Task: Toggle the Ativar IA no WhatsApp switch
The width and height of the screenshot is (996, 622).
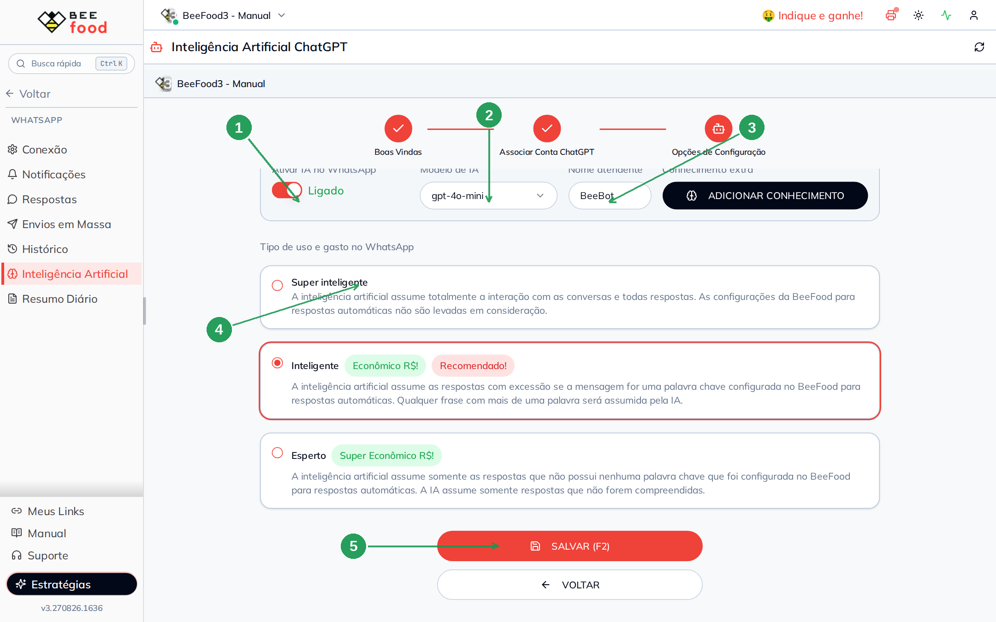Action: (x=287, y=190)
